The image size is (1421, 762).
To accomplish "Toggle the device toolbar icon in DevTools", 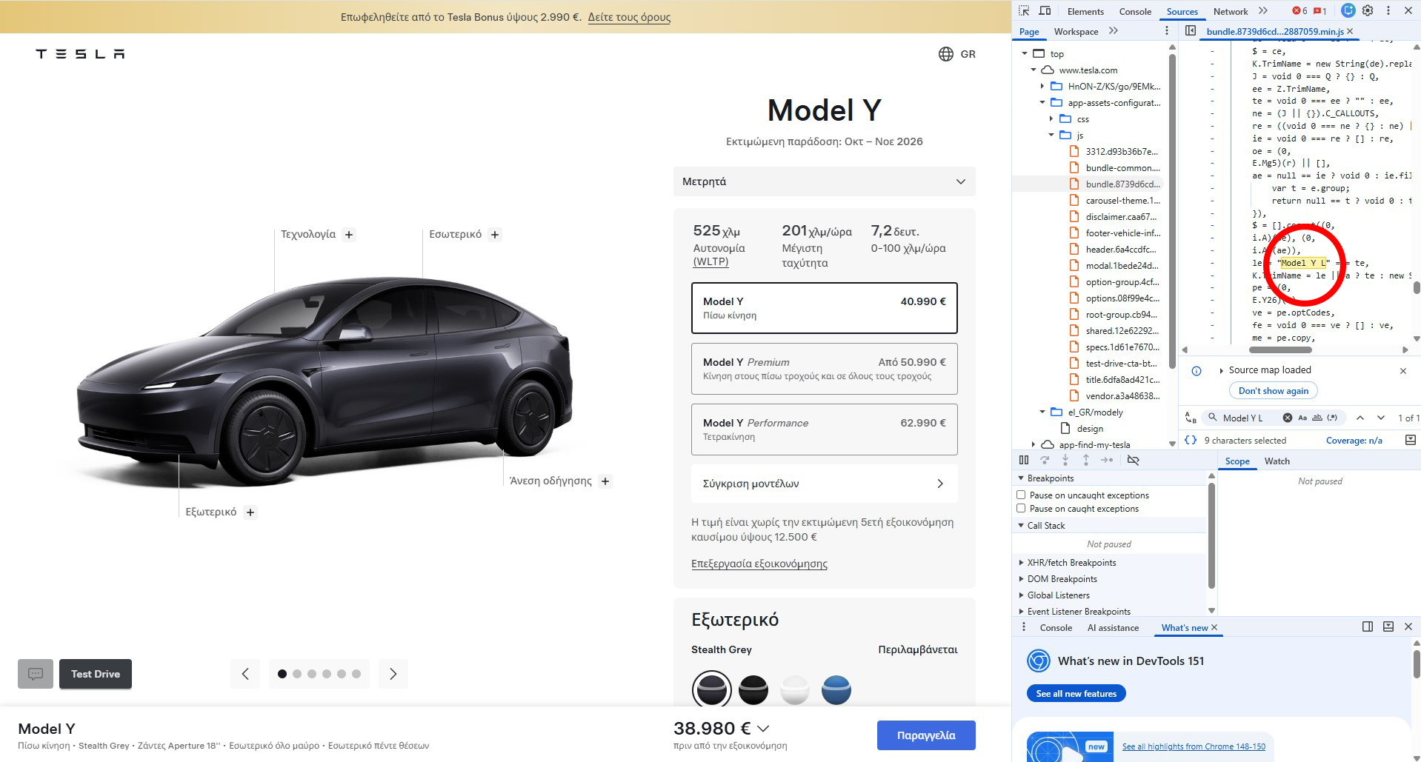I will pyautogui.click(x=1045, y=11).
